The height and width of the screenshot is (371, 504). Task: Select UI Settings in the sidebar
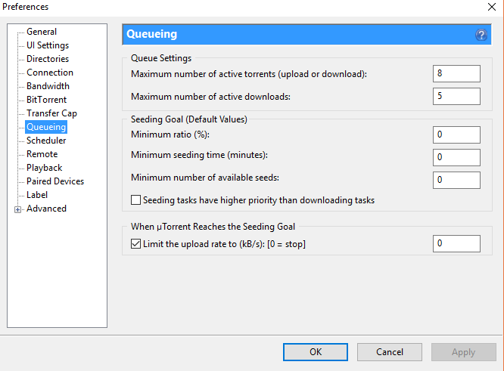point(48,45)
